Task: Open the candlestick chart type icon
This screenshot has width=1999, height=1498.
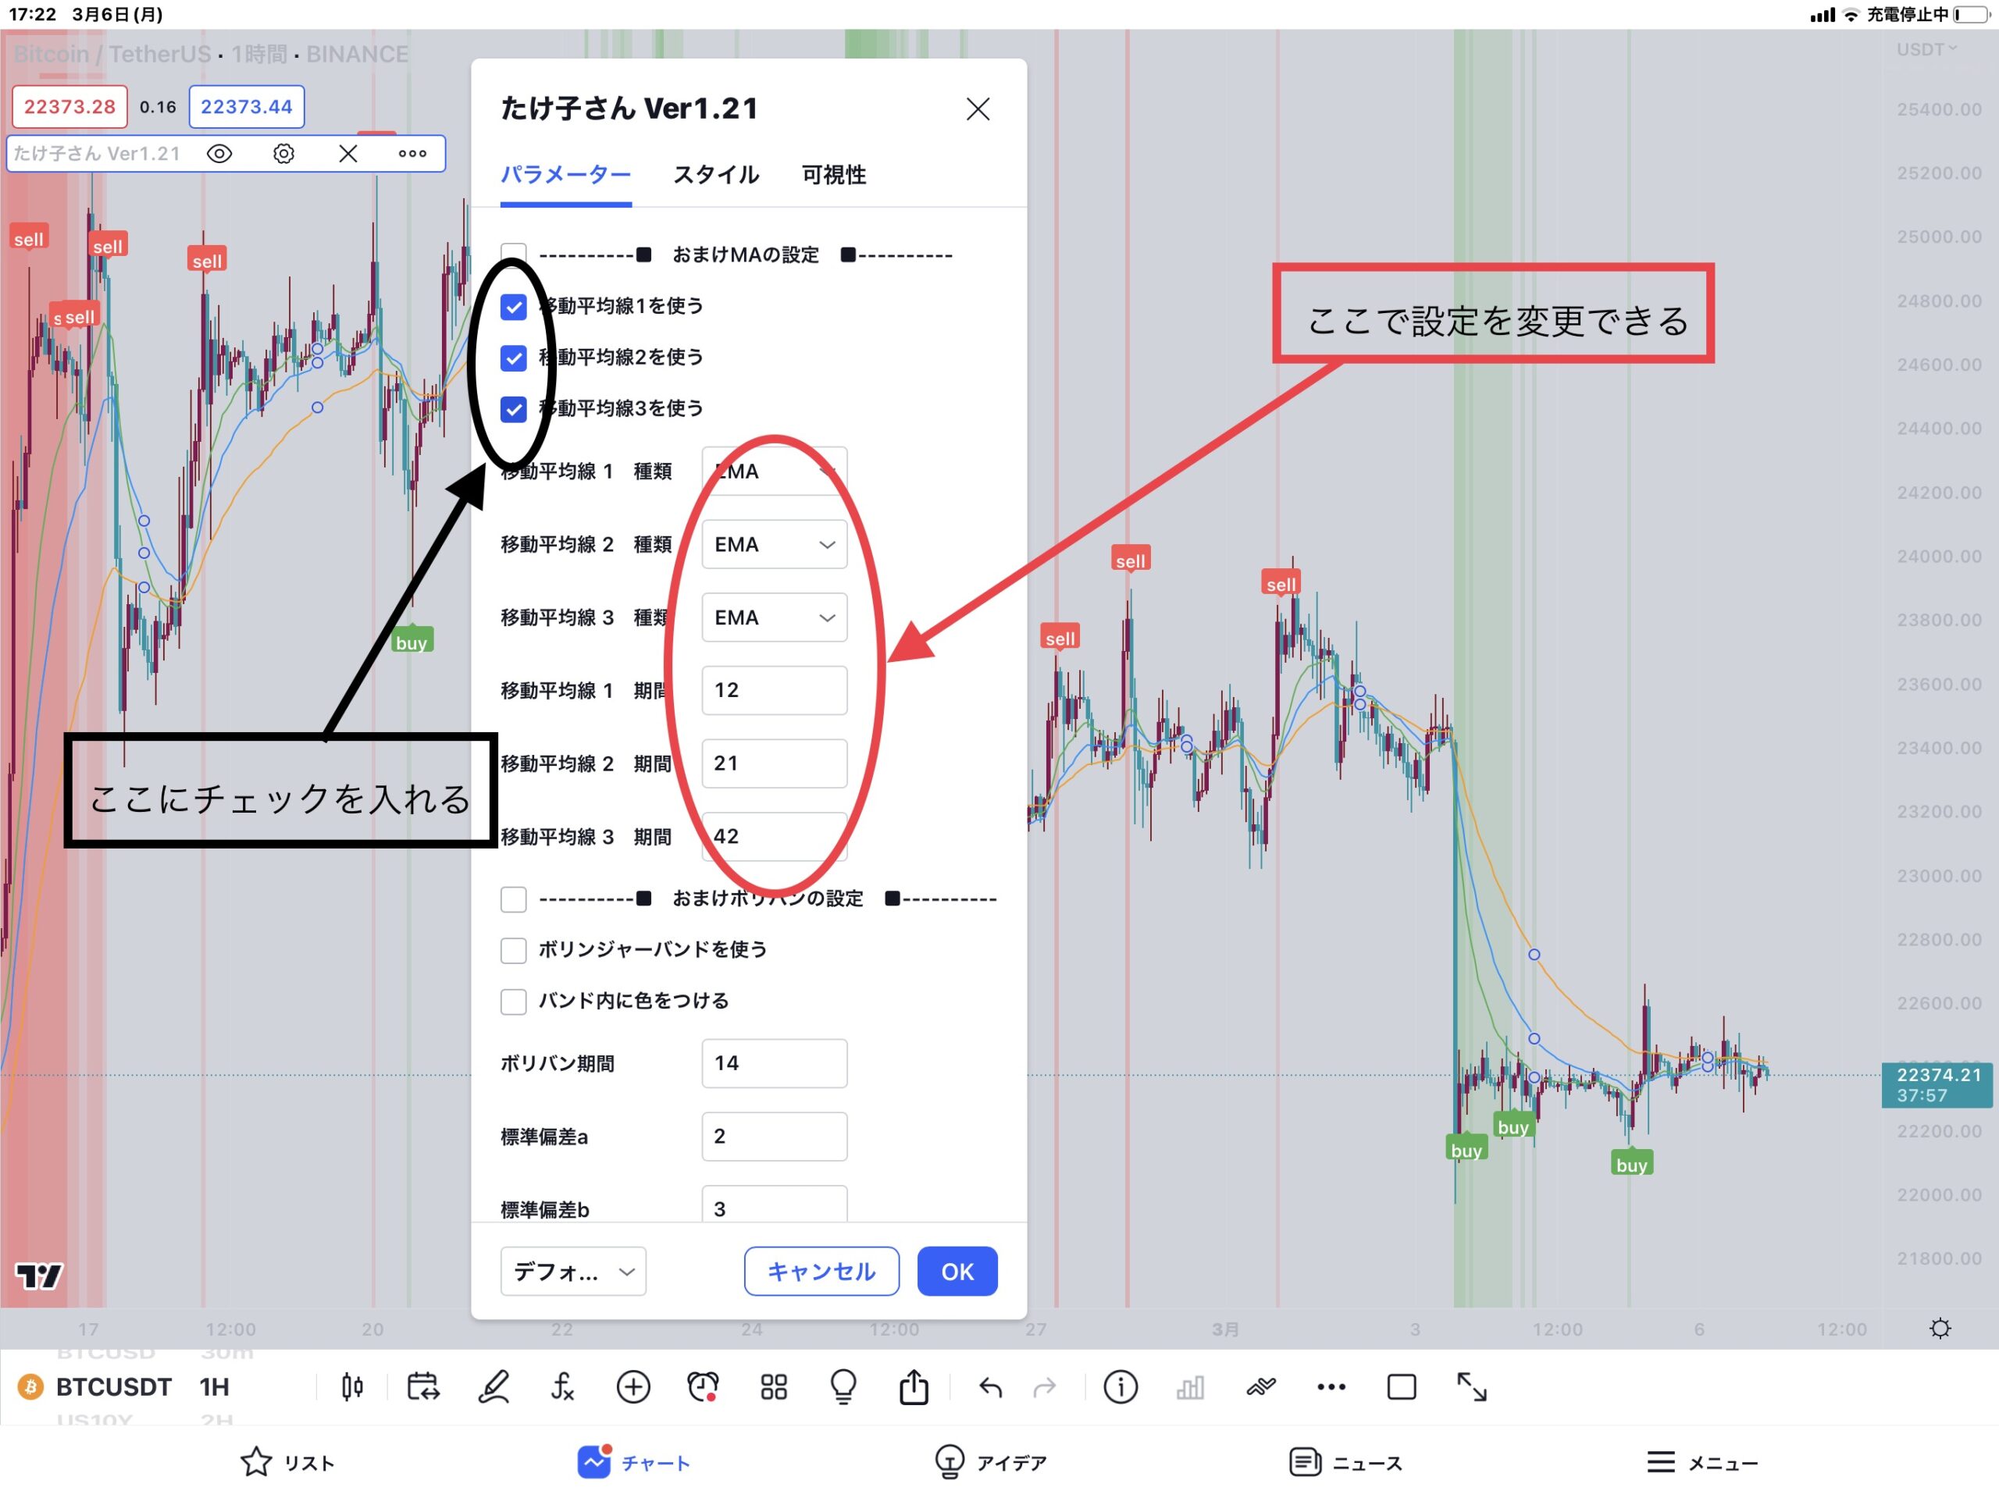Action: 352,1387
